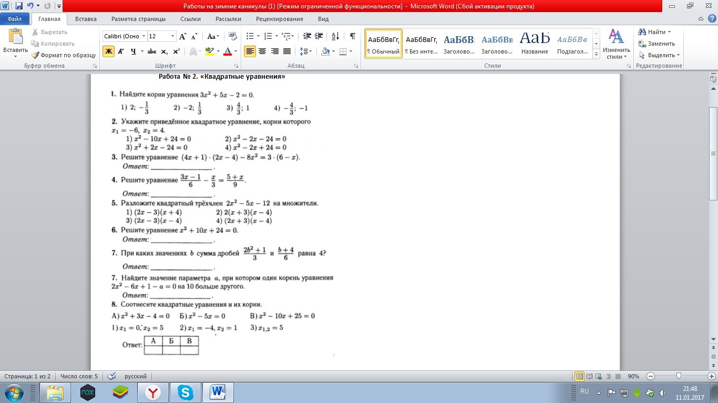Viewport: 718px width, 403px height.
Task: Open the Буфер обмена pane launcher
Action: [95, 66]
